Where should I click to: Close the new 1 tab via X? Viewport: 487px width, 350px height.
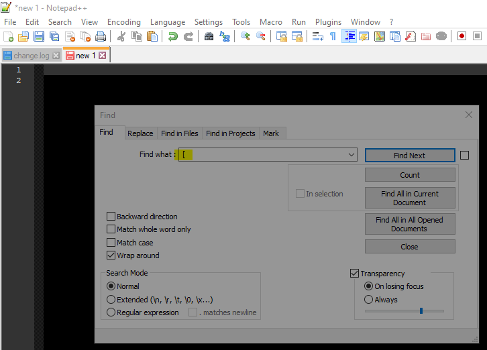coord(103,55)
